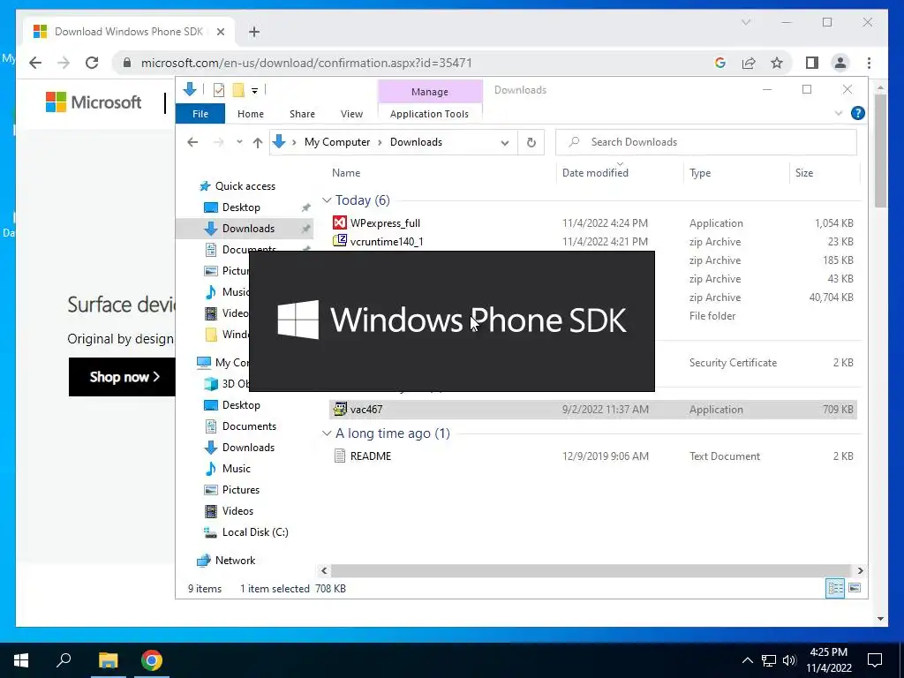Click the Google icon in address bar

(x=720, y=63)
